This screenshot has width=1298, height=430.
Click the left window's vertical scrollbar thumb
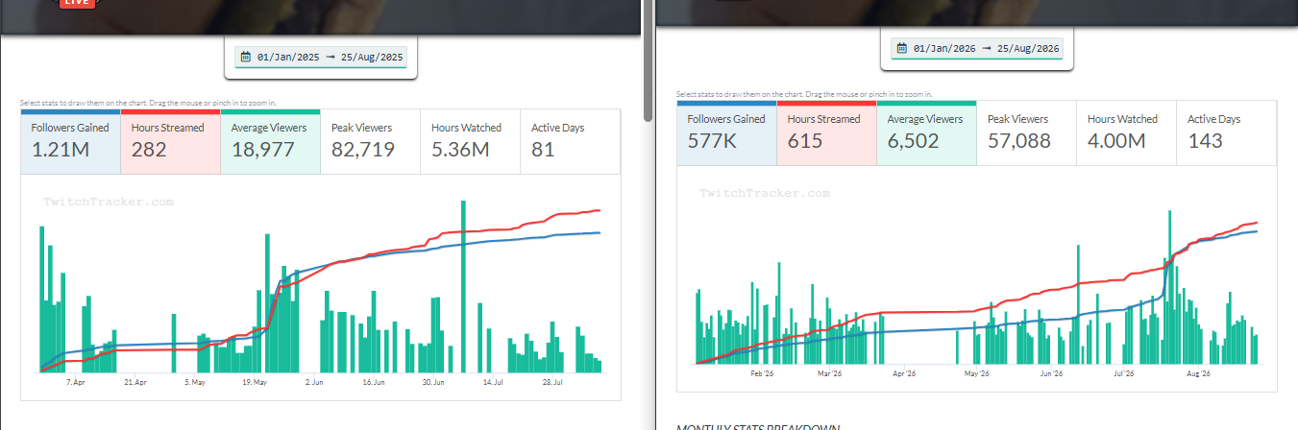648,60
